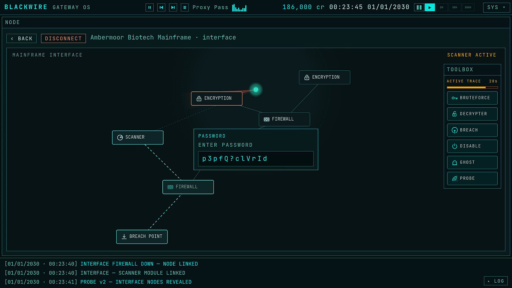Click the open padlock Decrypter icon
The width and height of the screenshot is (512, 288).
click(454, 114)
